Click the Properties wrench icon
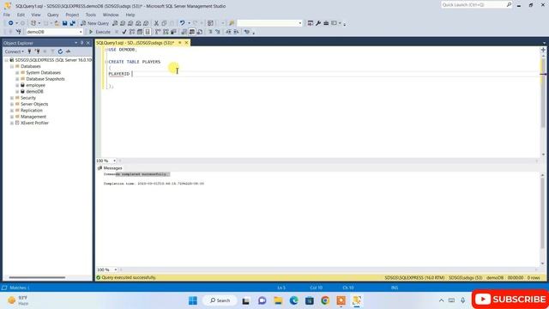This screenshot has height=309, width=549. (x=318, y=23)
